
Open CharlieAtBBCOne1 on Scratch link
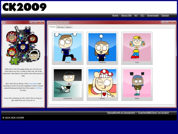153,113
